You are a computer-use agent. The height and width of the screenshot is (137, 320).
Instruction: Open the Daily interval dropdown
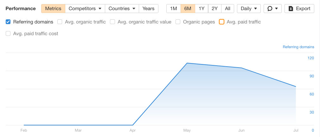[x=249, y=9]
